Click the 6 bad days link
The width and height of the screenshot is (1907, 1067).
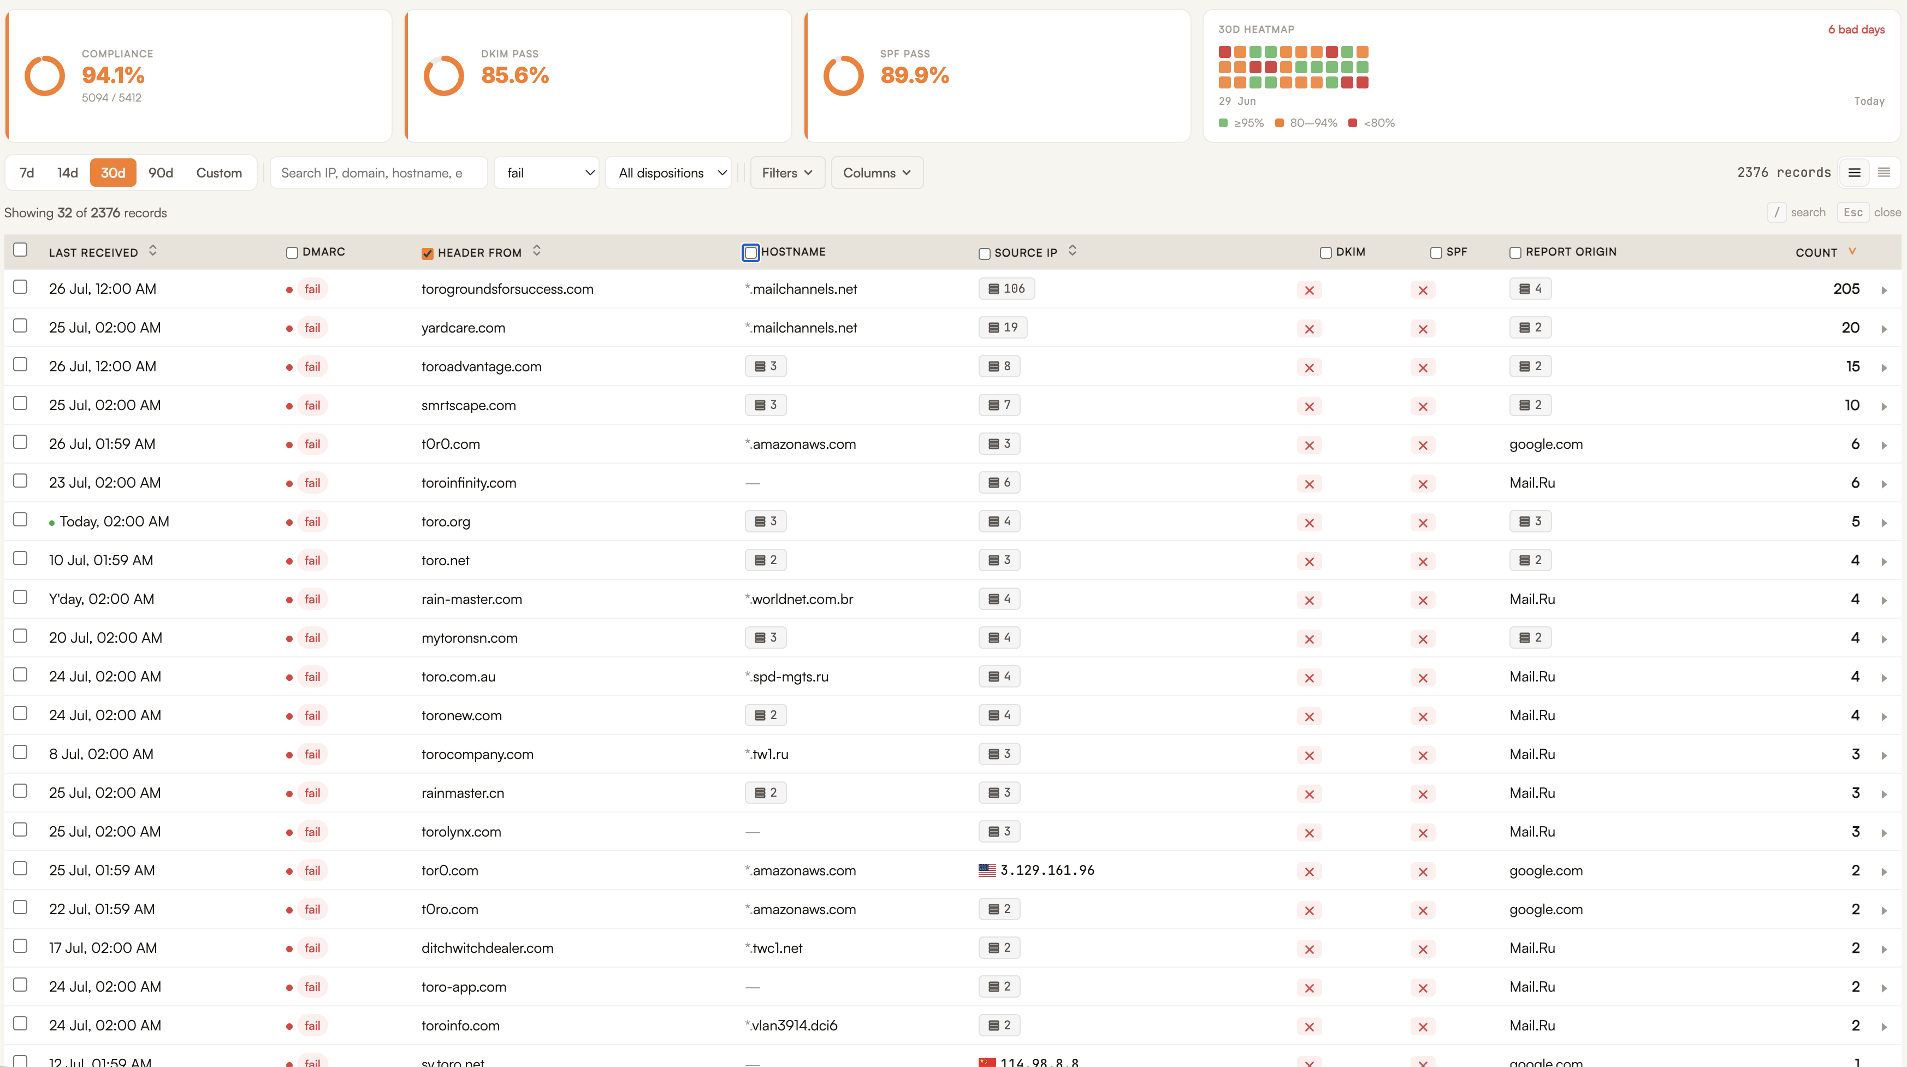click(x=1856, y=29)
